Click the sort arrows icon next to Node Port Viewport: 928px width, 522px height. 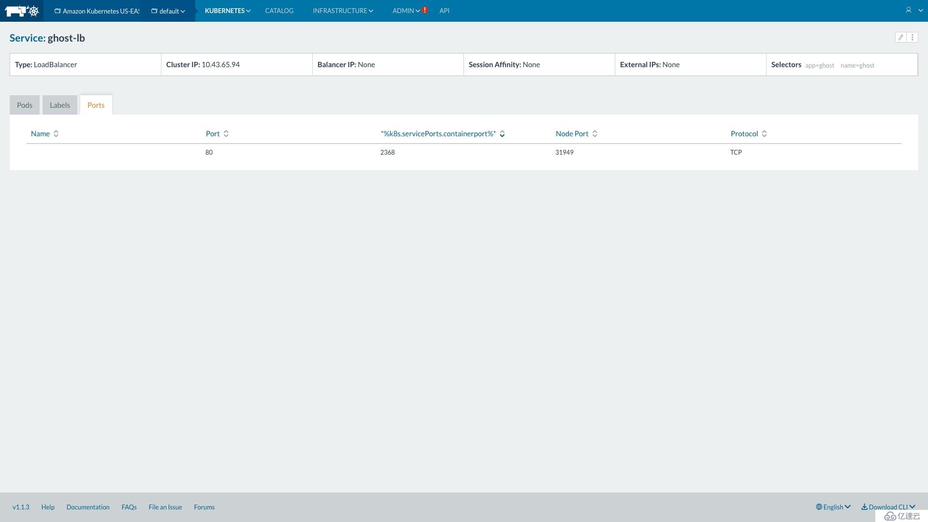595,134
